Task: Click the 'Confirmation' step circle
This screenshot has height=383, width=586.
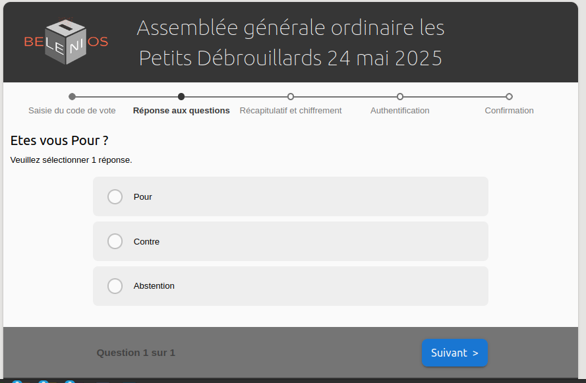Action: coord(509,97)
